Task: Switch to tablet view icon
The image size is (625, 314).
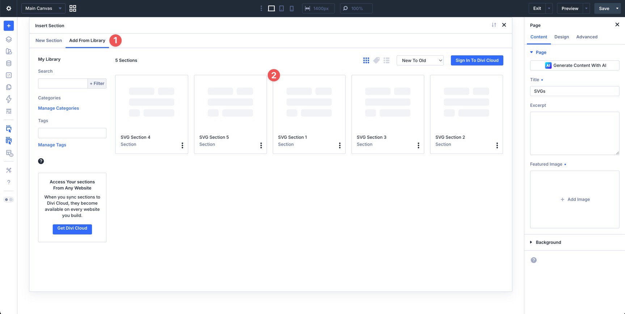Action: click(282, 8)
